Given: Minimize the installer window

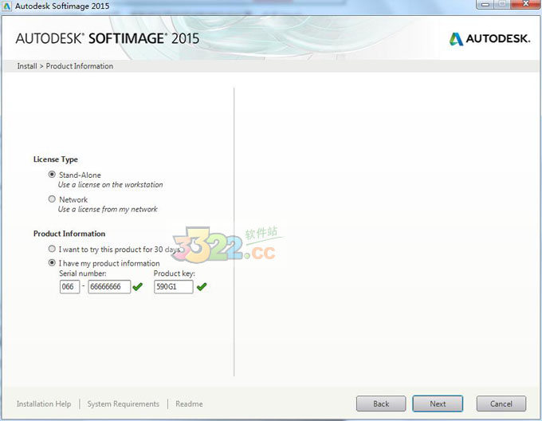Looking at the screenshot, I should coord(485,4).
